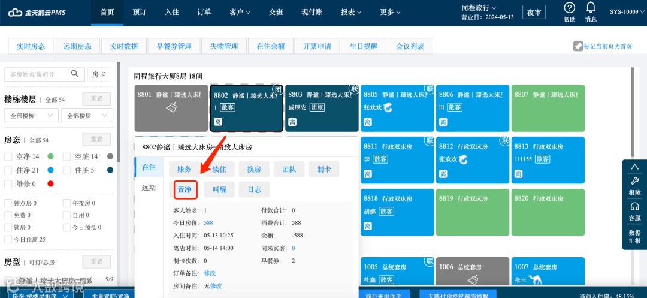Click the 账务 button
This screenshot has width=647, height=298.
tap(185, 169)
